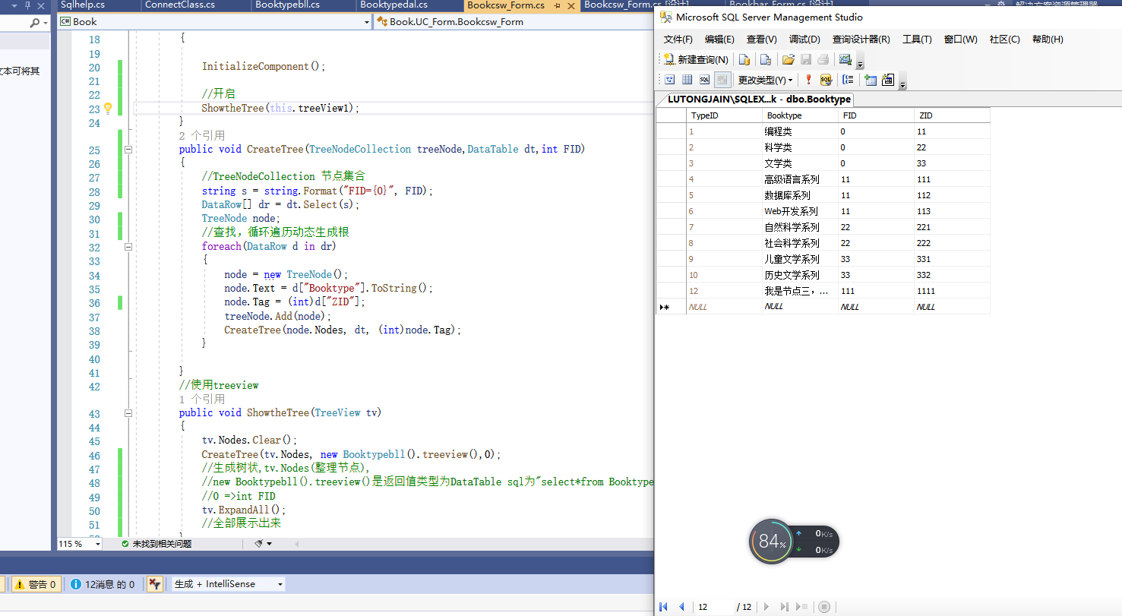The image size is (1122, 616).
Task: Open the 查看(V) menu in SSMS
Action: click(x=762, y=39)
